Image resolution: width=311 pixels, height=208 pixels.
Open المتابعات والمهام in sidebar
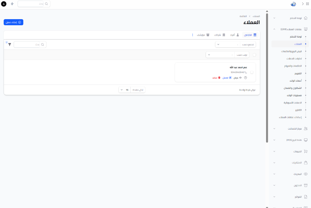(x=293, y=66)
